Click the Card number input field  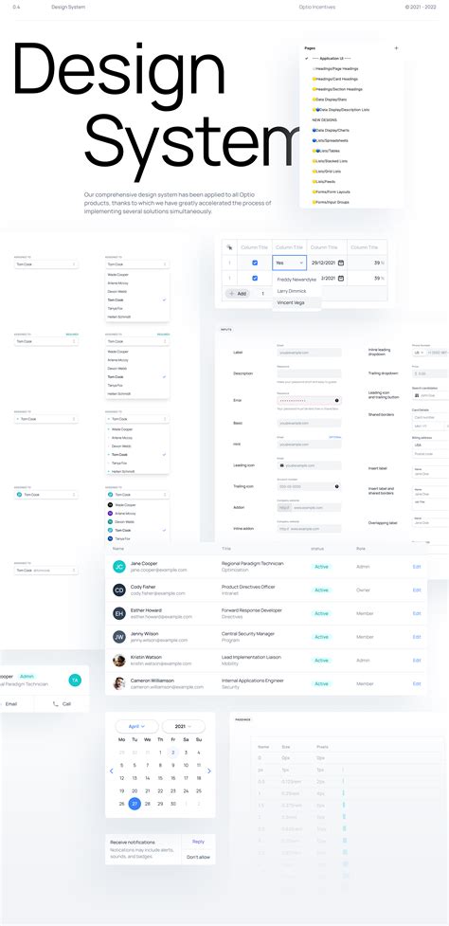430,417
